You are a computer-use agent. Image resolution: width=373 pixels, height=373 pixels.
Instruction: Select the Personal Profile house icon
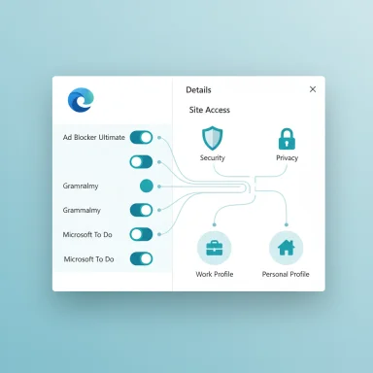coord(287,248)
